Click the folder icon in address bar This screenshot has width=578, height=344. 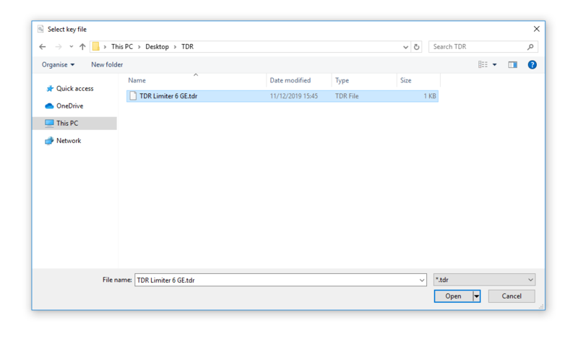pyautogui.click(x=96, y=46)
